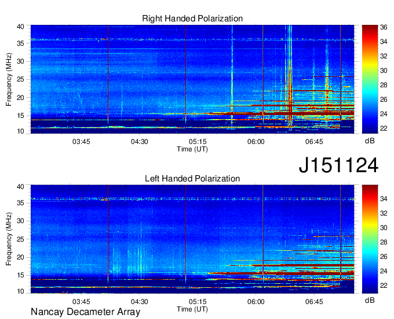Image resolution: width=394 pixels, height=319 pixels.
Task: Click 03:45 time tick on left-handed plot
Action: point(81,302)
